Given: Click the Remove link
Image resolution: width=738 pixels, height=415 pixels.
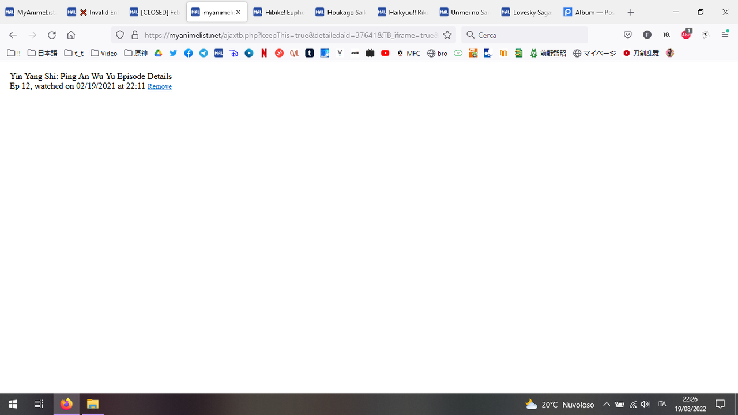Looking at the screenshot, I should click(159, 86).
